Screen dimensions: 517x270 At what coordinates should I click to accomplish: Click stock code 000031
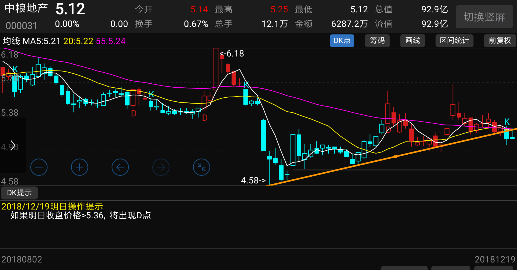pos(22,26)
